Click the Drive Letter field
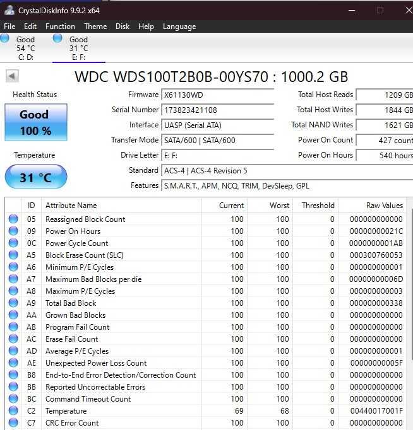The height and width of the screenshot is (430, 413). pyautogui.click(x=217, y=156)
